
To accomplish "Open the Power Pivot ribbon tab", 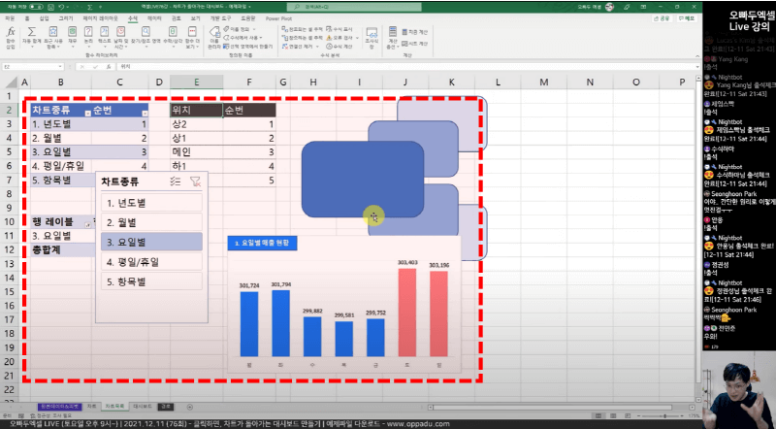I will click(x=281, y=17).
